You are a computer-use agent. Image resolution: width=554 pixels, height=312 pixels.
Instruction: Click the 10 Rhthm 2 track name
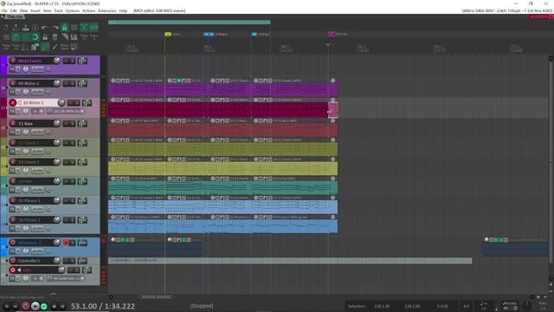tap(34, 102)
